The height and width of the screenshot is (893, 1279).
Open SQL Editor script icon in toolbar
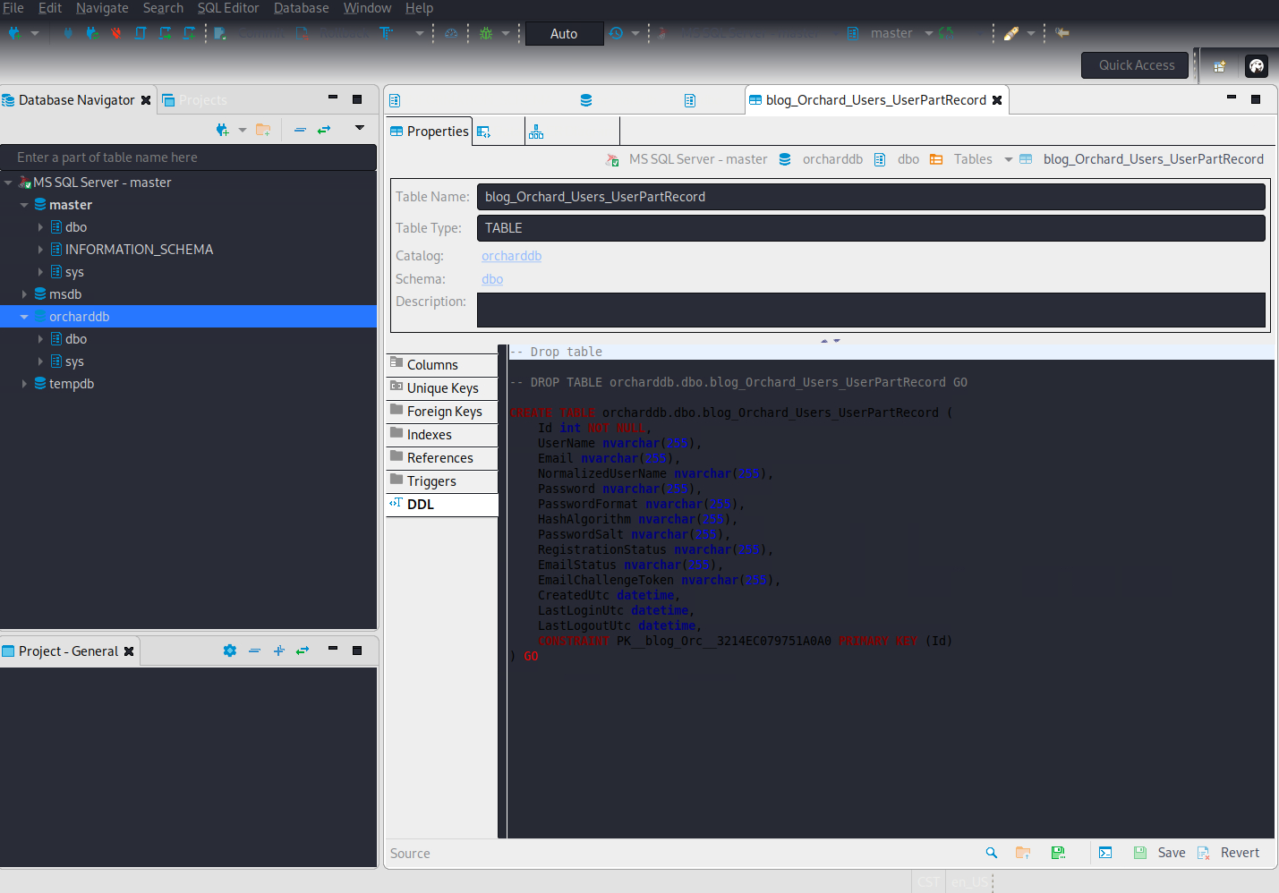pos(141,33)
